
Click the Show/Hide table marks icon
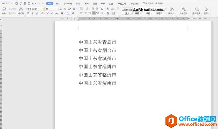click(118, 9)
